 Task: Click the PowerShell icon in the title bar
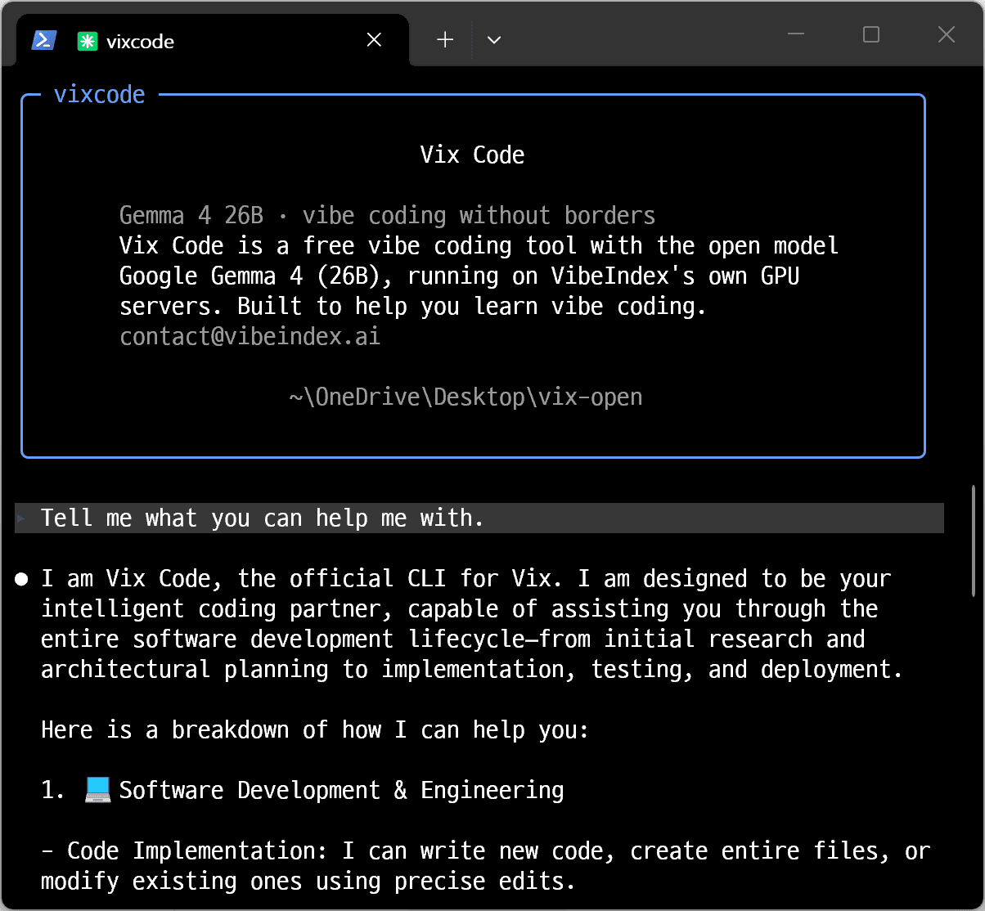43,39
